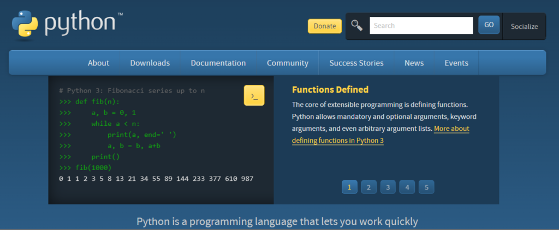Open the Events menu item
Screen dimensions: 559x231
[x=456, y=63]
